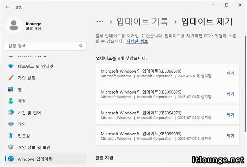This screenshot has width=247, height=167.
Task: Select the KB5059093 update title text
Action: [141, 134]
